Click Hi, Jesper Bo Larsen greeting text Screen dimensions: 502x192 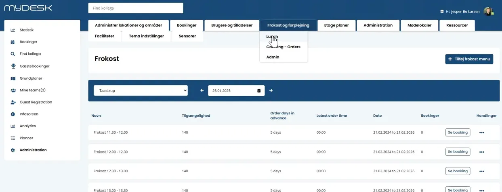(462, 12)
